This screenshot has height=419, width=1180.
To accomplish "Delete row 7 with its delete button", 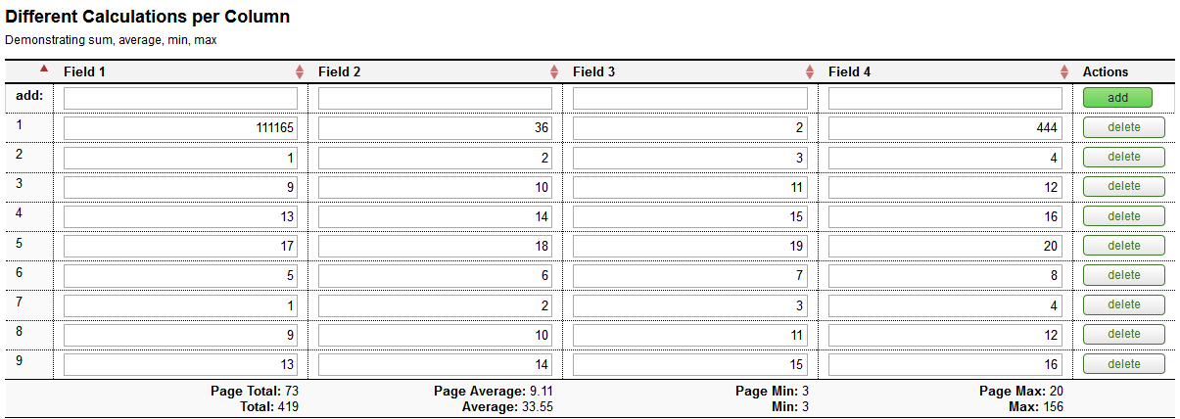I will [1123, 304].
